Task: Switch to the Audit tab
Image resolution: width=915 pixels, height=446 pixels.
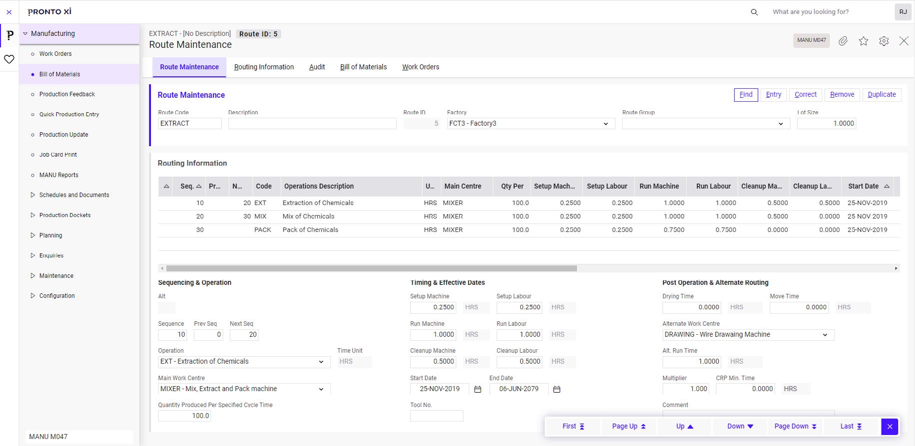Action: pyautogui.click(x=317, y=67)
